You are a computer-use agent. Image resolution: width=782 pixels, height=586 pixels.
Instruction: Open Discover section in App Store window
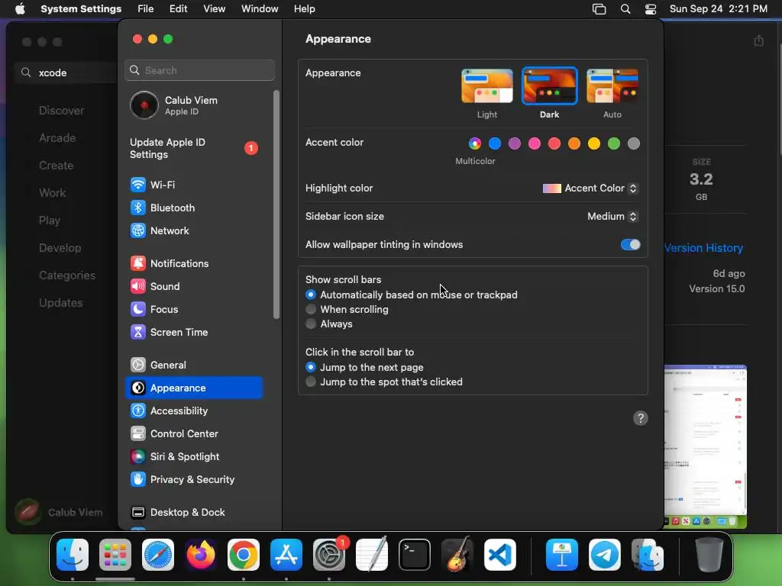pyautogui.click(x=61, y=111)
